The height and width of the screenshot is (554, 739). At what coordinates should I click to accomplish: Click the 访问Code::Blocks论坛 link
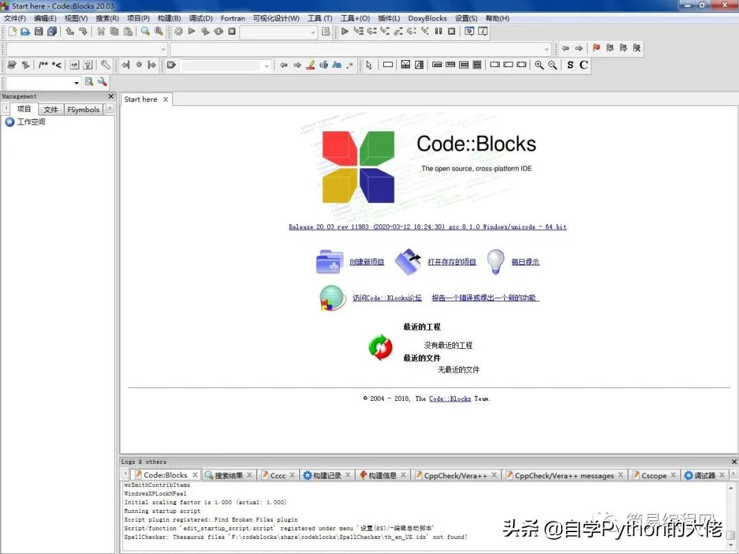click(387, 298)
